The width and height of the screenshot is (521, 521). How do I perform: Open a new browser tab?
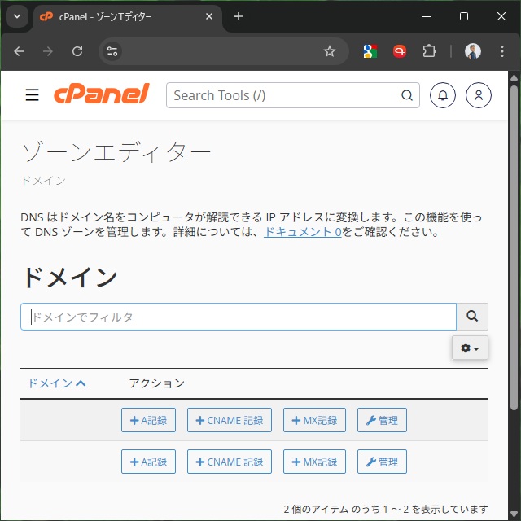point(239,16)
